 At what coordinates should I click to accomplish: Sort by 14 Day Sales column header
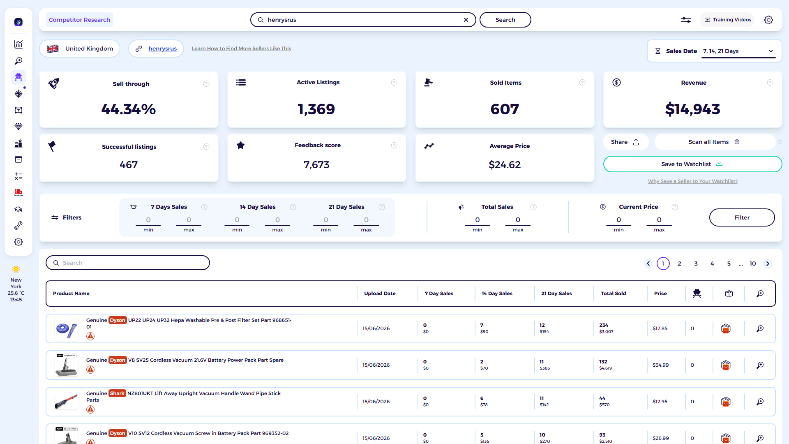click(x=497, y=294)
